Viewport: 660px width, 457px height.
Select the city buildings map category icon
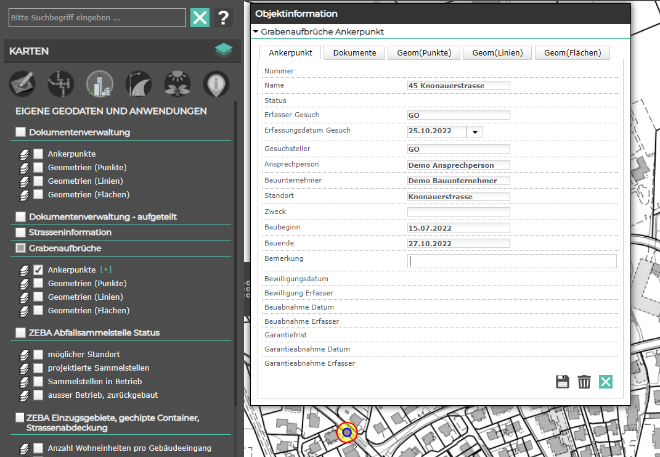(99, 84)
